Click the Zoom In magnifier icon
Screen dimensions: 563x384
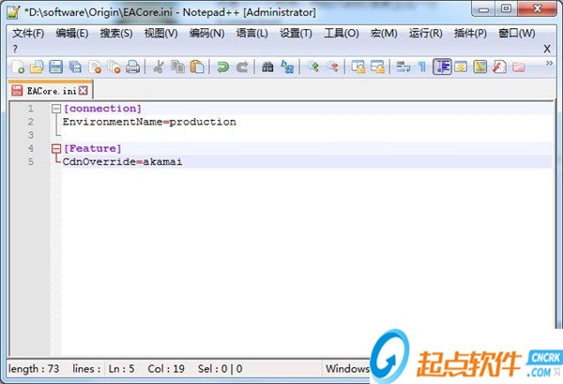pos(312,66)
